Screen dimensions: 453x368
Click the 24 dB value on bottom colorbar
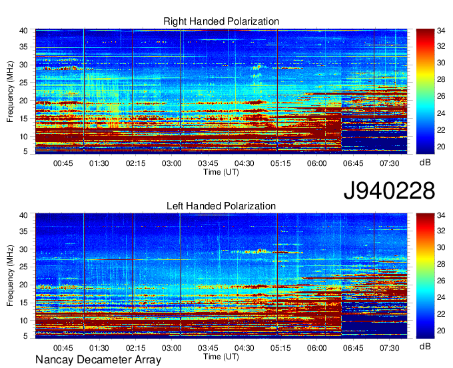click(441, 297)
